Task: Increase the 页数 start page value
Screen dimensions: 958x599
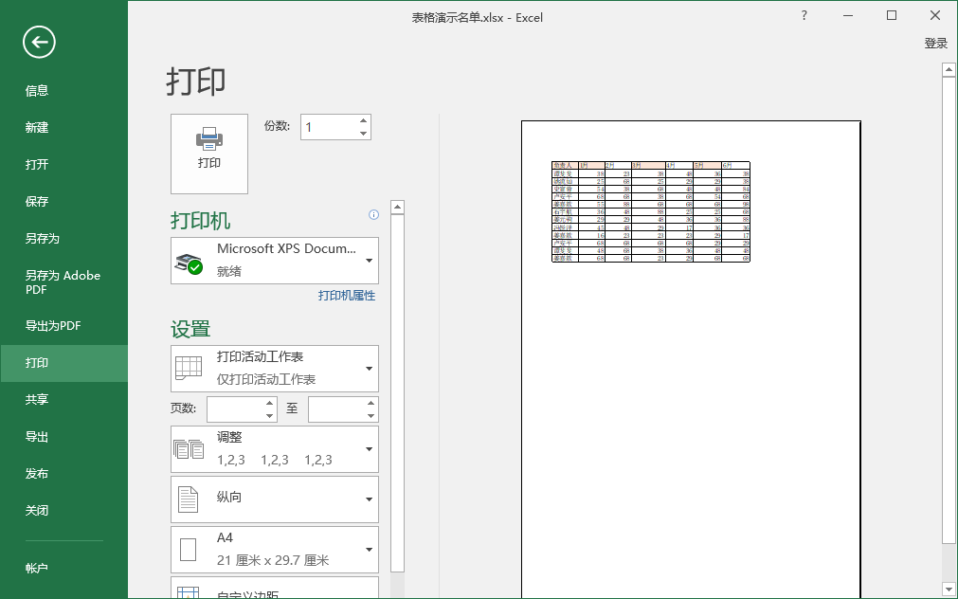Action: [x=269, y=404]
